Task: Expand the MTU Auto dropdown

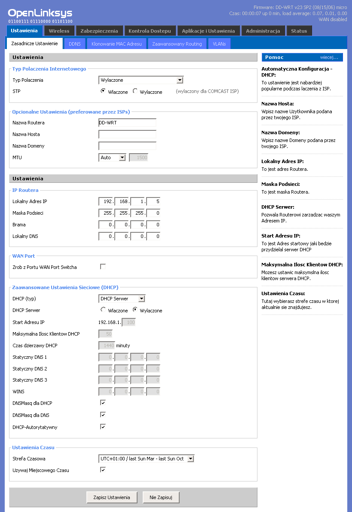Action: 112,157
